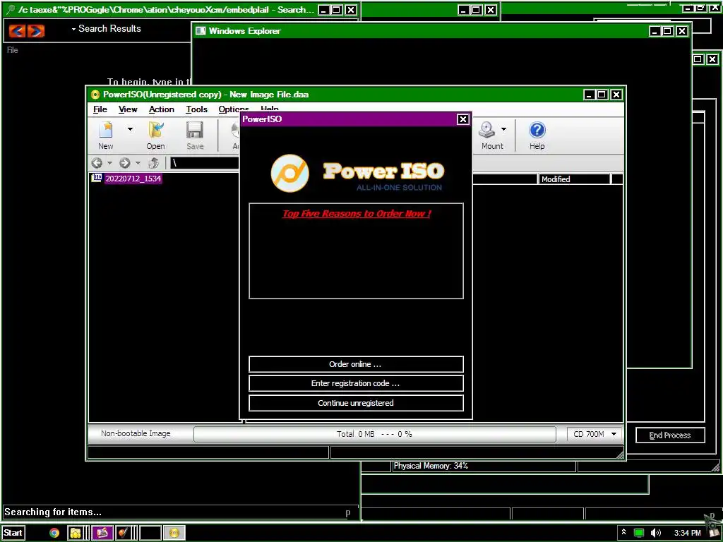This screenshot has height=542, width=723.
Task: Switch to PowerISO disc taskbar button
Action: [x=174, y=533]
